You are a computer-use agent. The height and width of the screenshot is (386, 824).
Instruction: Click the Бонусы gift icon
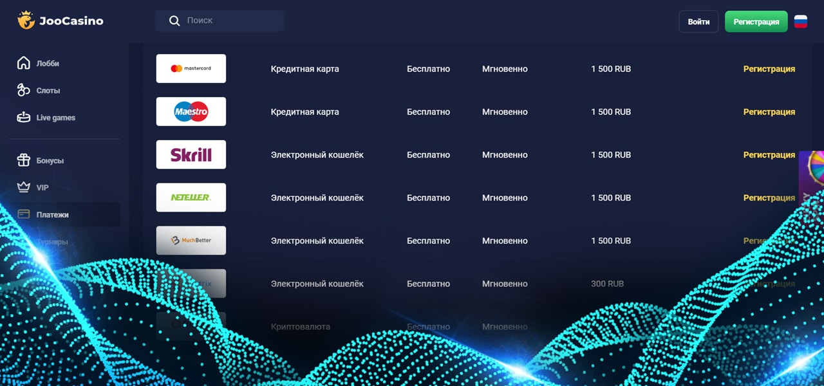coord(23,160)
